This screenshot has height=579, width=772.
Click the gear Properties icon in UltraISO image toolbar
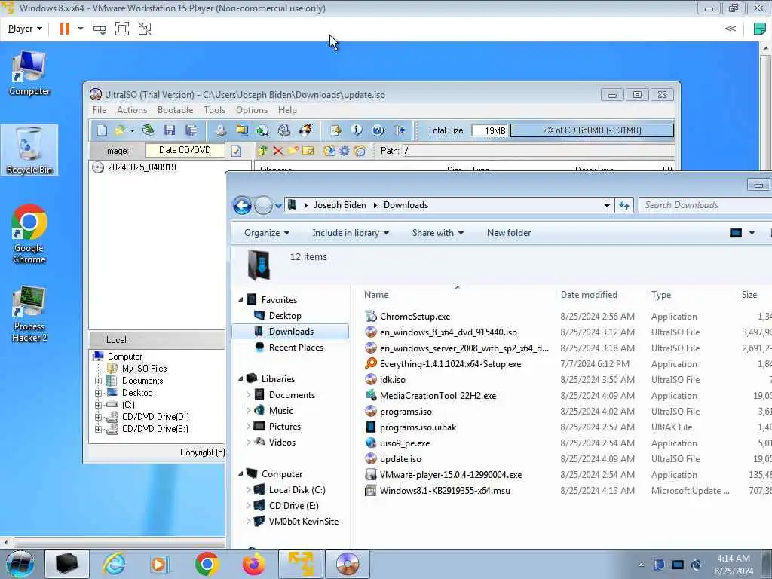tap(344, 151)
